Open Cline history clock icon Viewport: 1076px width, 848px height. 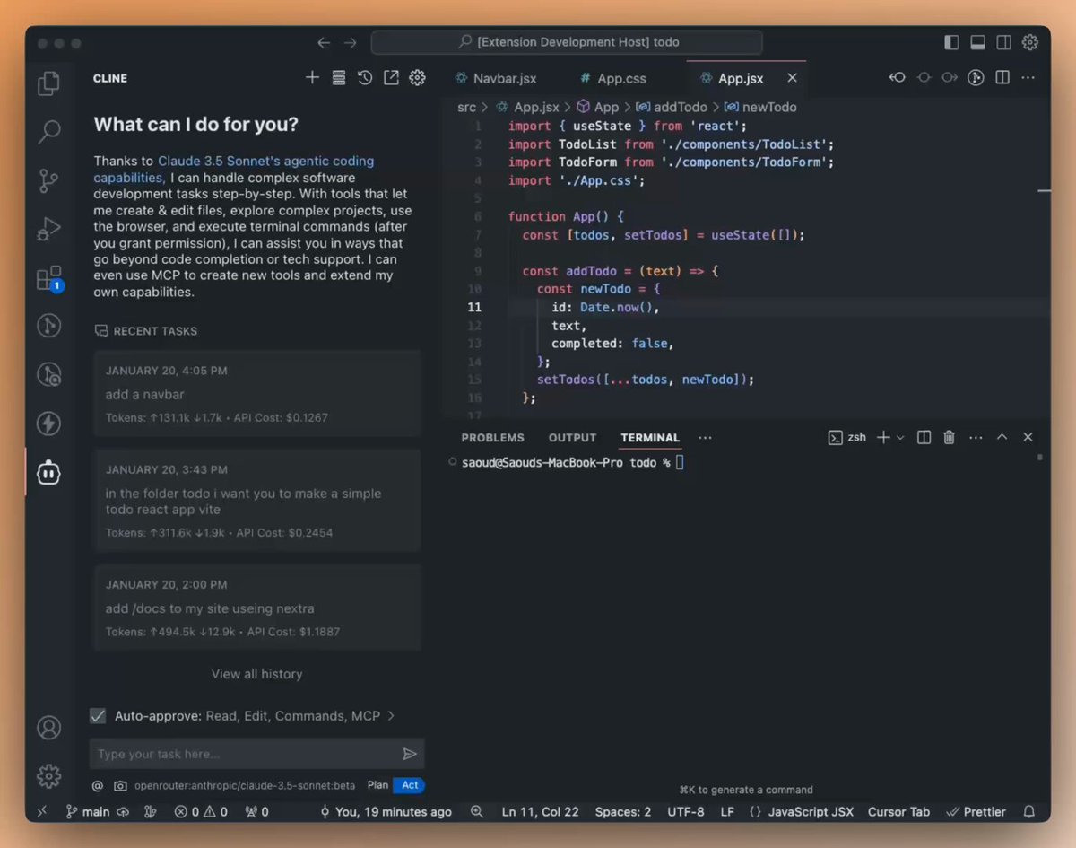coord(365,78)
